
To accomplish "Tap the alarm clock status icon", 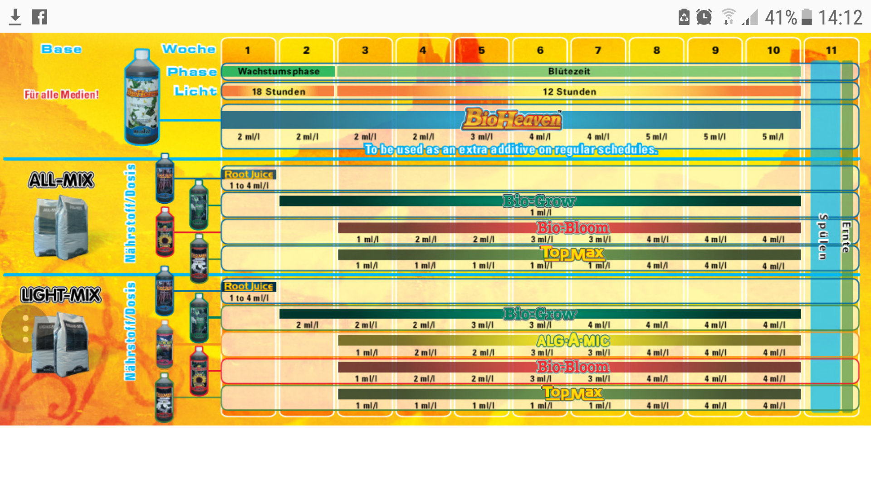I will tap(704, 17).
